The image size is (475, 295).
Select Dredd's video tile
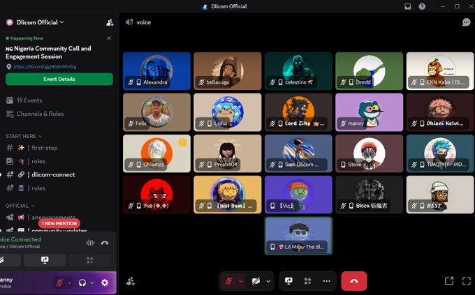pyautogui.click(x=370, y=71)
